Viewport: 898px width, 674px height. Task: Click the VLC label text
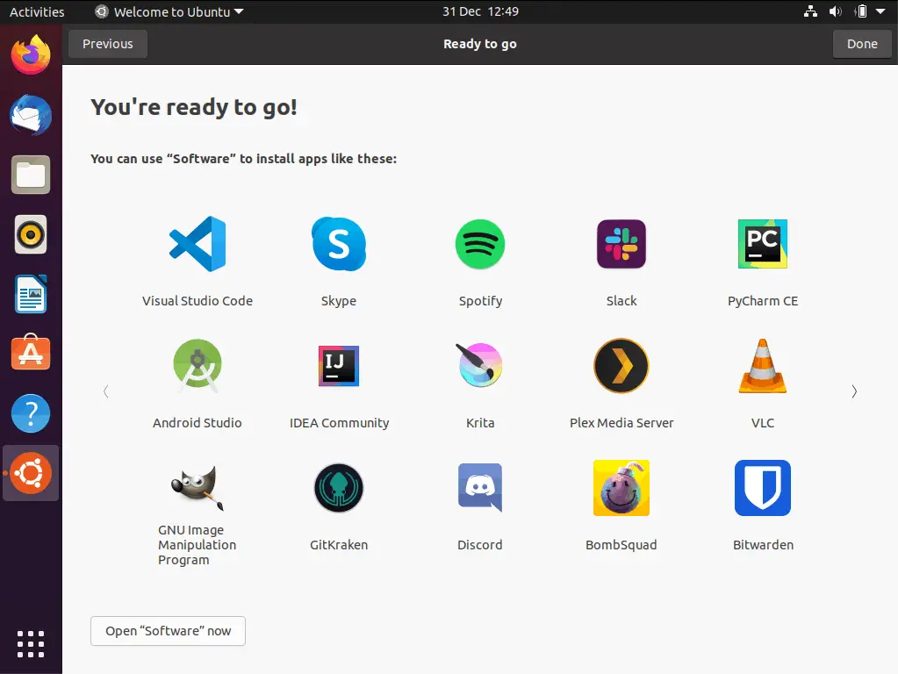tap(763, 423)
